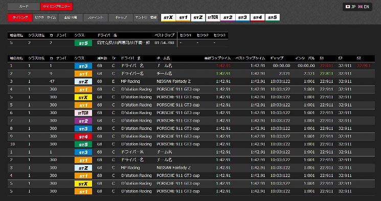This screenshot has height=201, width=381.
Task: Filter timing by ST-5 class button
Action: [273, 17]
